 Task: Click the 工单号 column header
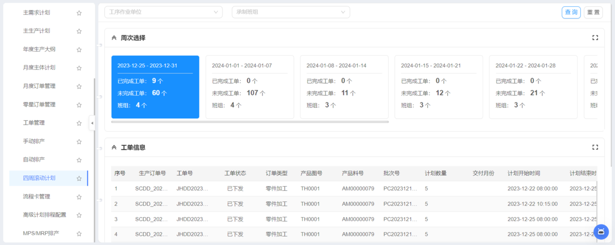(184, 173)
